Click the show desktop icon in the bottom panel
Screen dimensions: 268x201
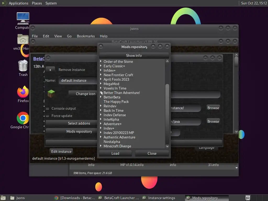(3, 198)
